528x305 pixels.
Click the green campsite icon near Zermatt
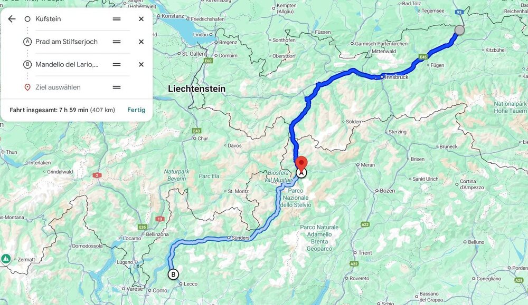(6, 259)
